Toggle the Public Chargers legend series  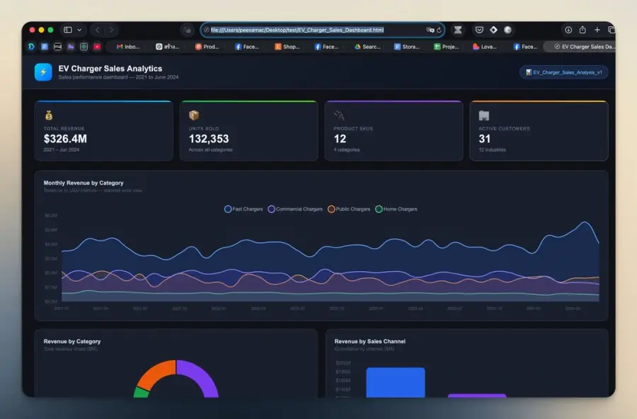pyautogui.click(x=349, y=209)
